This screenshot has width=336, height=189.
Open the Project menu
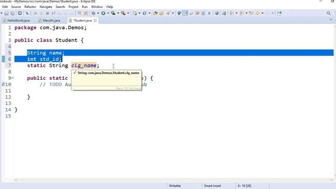point(73,7)
